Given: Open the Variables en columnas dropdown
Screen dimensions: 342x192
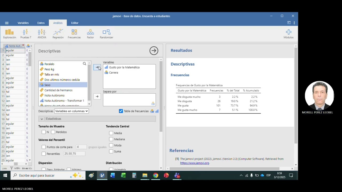Looking at the screenshot, I should [71, 111].
